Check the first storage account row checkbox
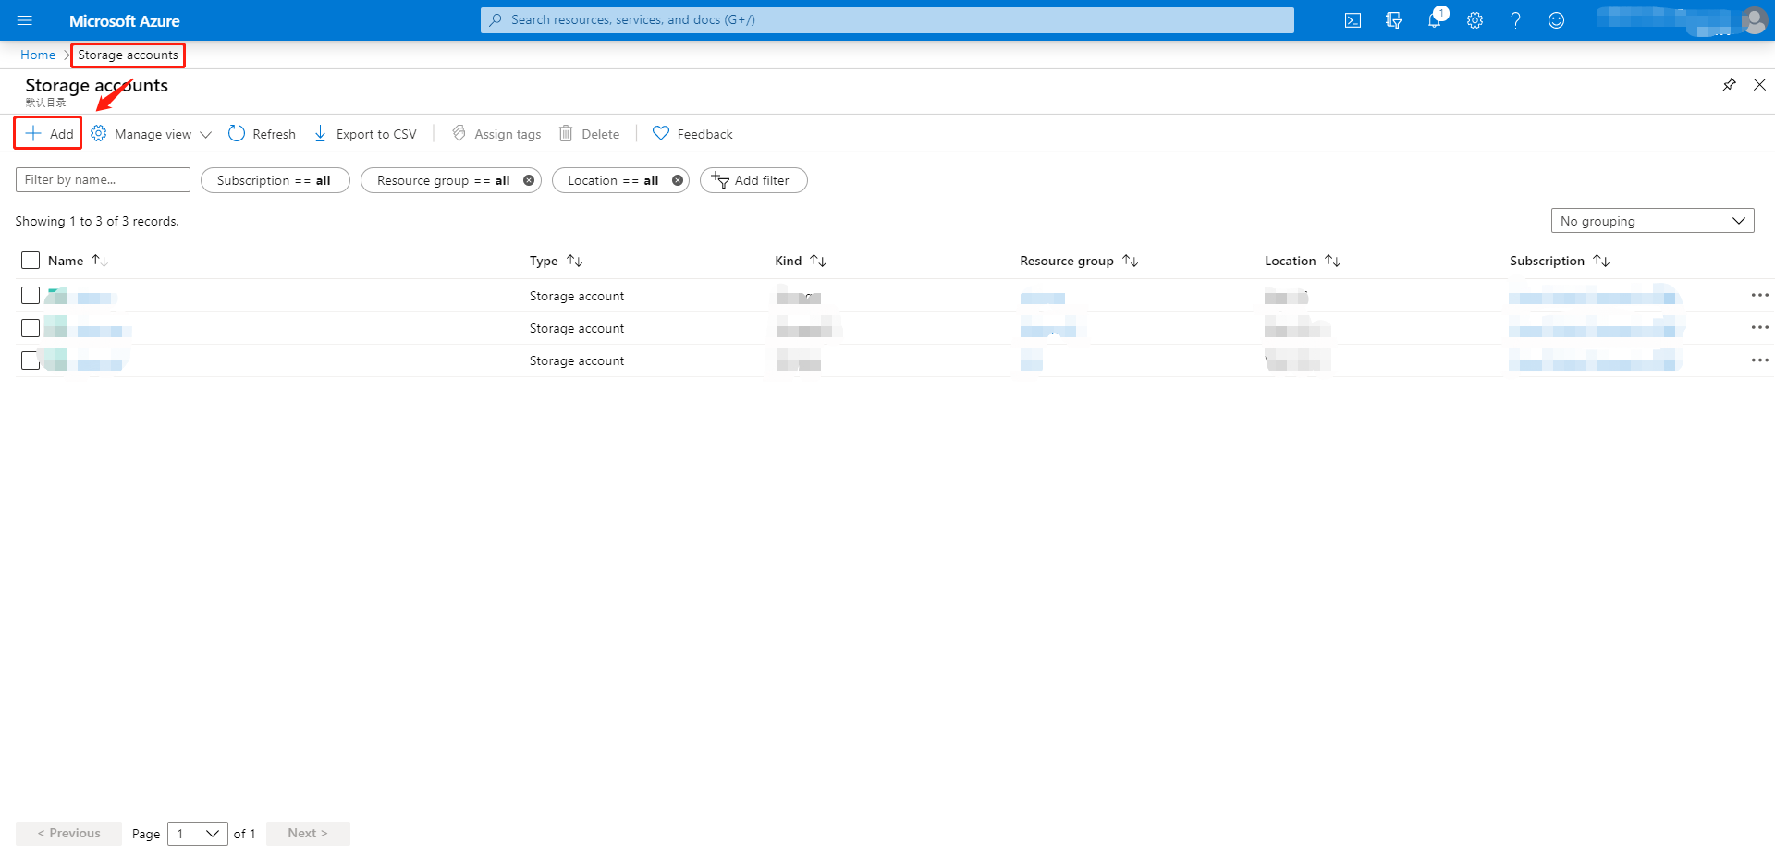 pos(31,296)
